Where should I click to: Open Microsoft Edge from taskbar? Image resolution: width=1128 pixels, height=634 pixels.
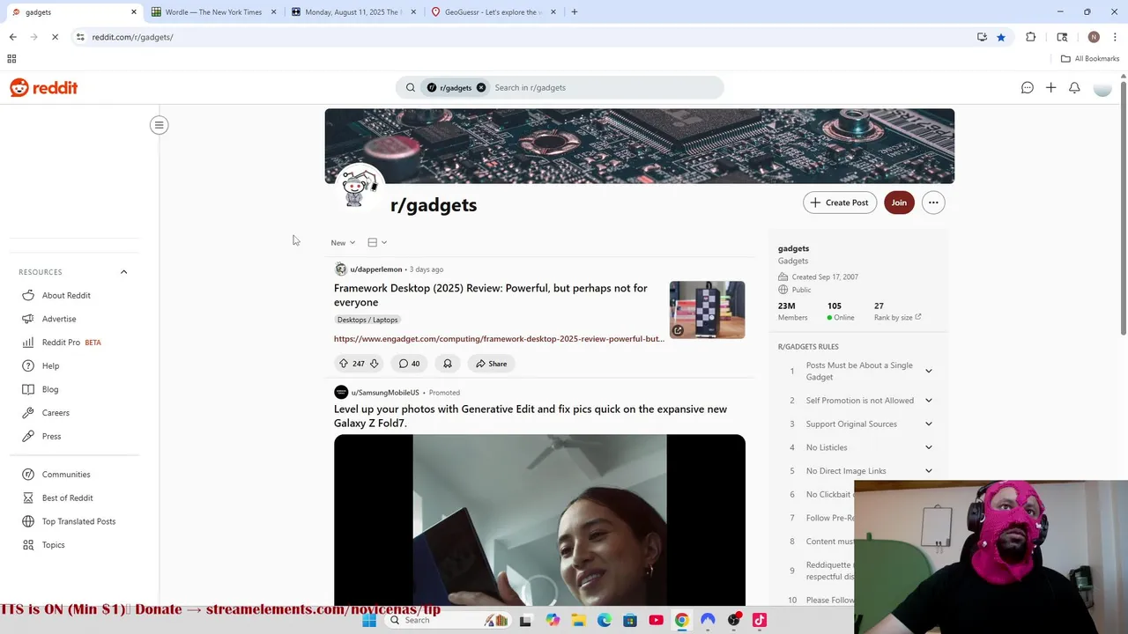[604, 620]
